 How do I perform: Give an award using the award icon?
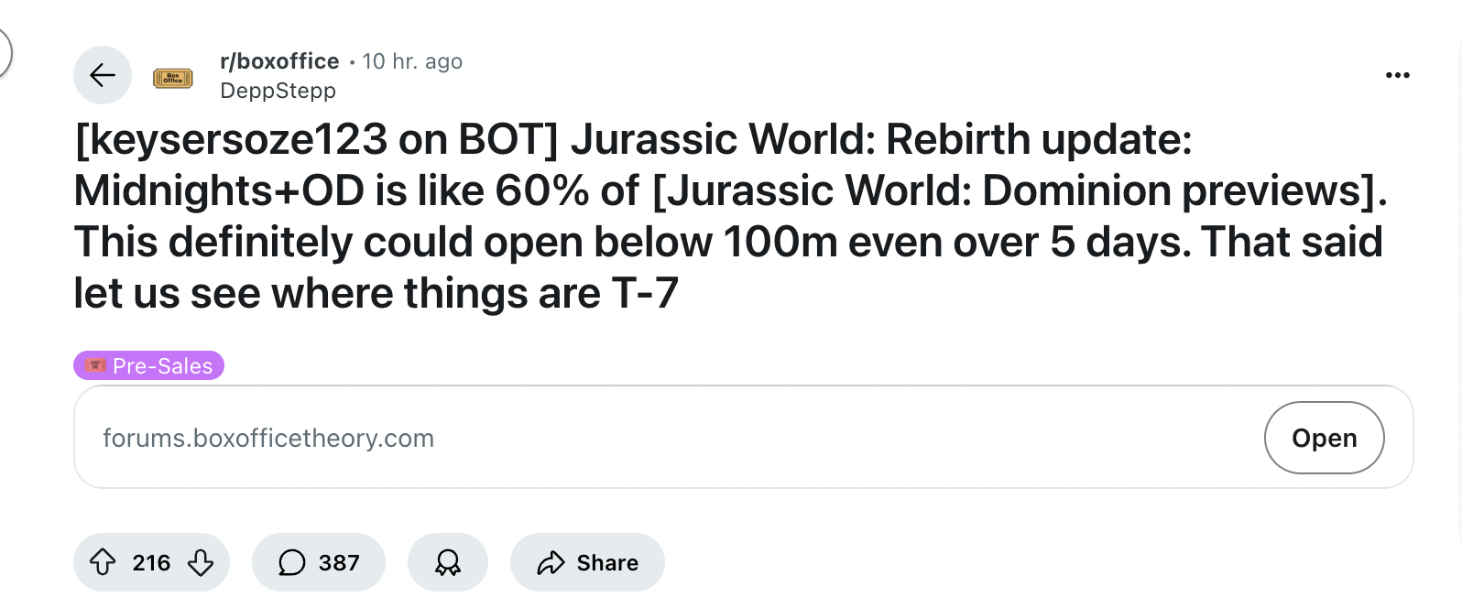tap(447, 562)
